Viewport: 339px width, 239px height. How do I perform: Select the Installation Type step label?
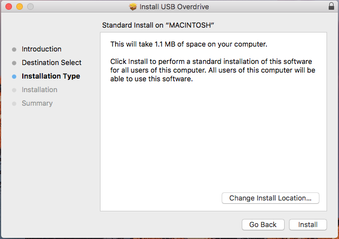coord(51,76)
